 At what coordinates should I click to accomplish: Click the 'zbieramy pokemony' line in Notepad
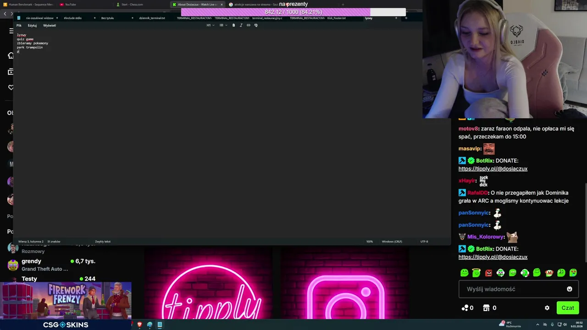33,43
